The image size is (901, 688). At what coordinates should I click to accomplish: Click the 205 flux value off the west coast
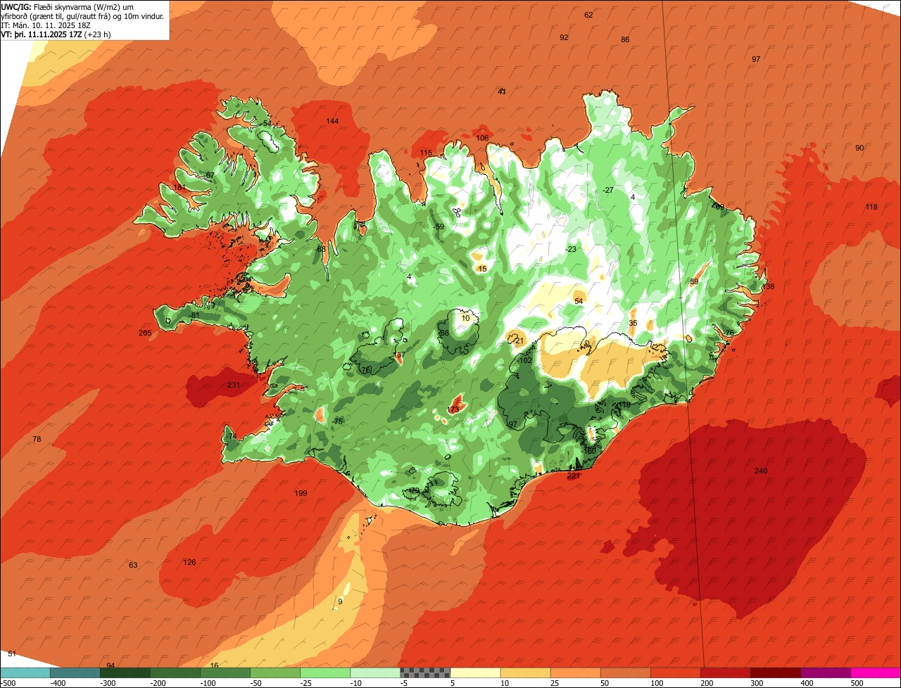pyautogui.click(x=145, y=333)
